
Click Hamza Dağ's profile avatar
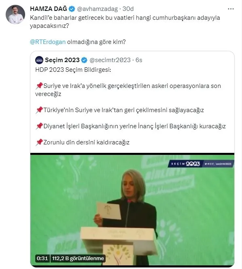point(15,15)
